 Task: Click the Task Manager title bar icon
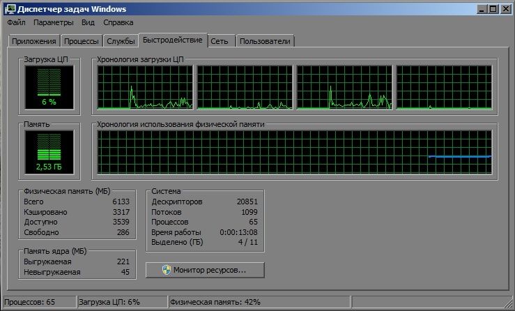[x=10, y=9]
